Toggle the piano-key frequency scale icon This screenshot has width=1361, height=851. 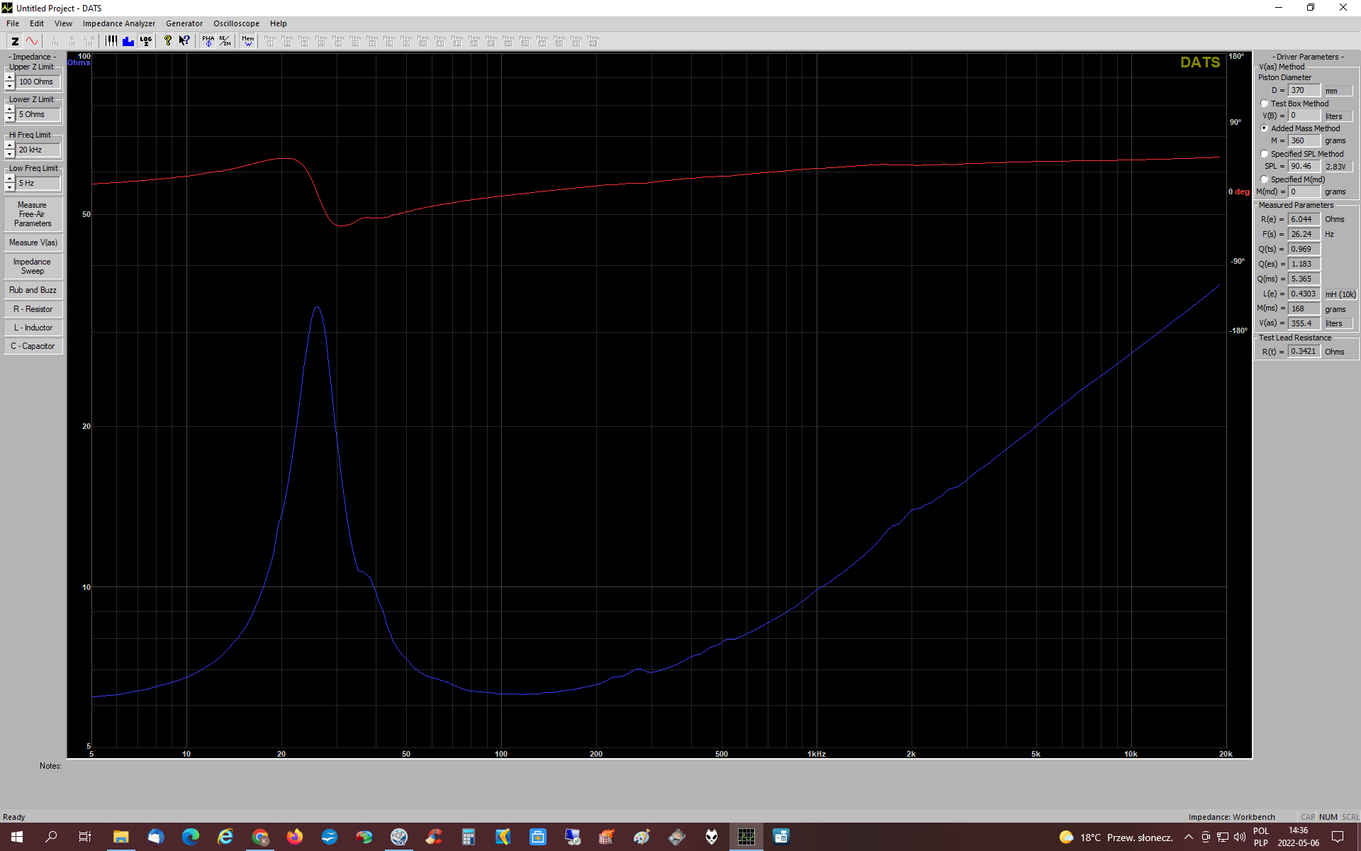pyautogui.click(x=111, y=41)
